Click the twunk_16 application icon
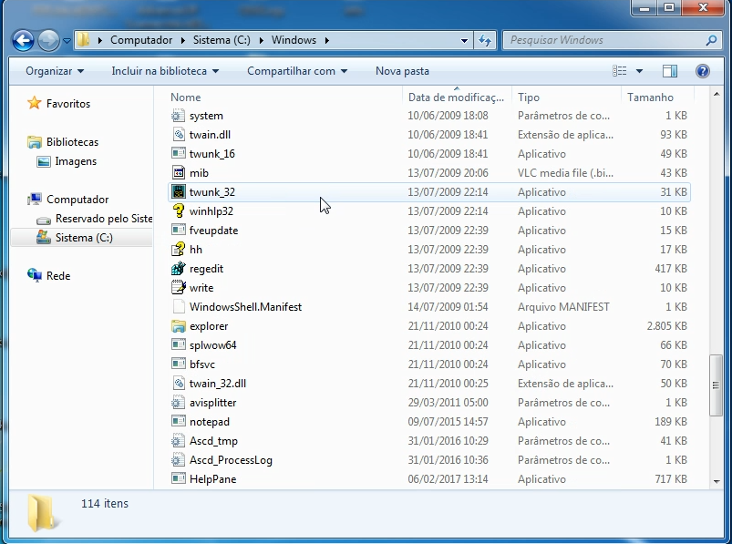The image size is (732, 544). coord(179,153)
